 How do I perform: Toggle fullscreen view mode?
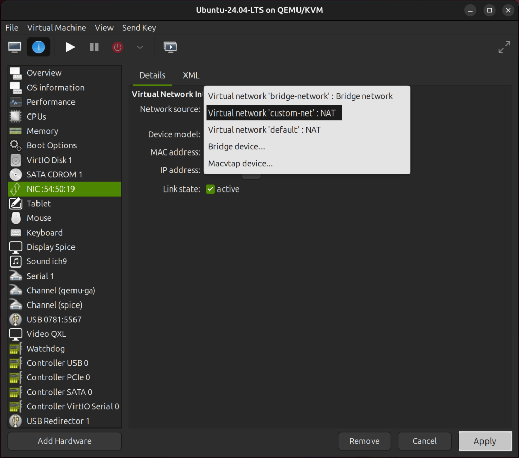504,47
